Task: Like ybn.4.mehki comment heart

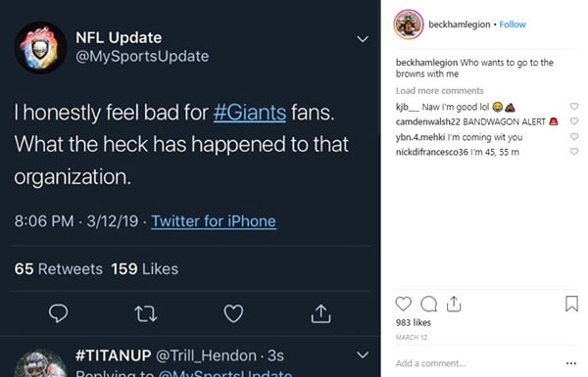Action: click(x=574, y=137)
